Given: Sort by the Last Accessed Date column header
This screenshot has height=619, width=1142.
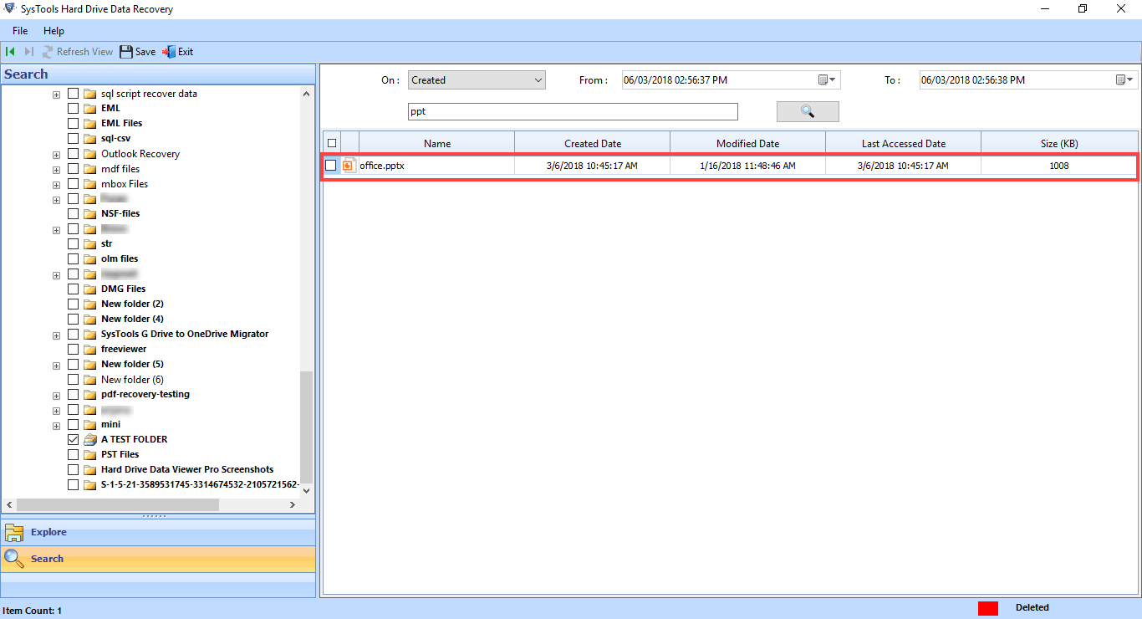Looking at the screenshot, I should pos(903,143).
